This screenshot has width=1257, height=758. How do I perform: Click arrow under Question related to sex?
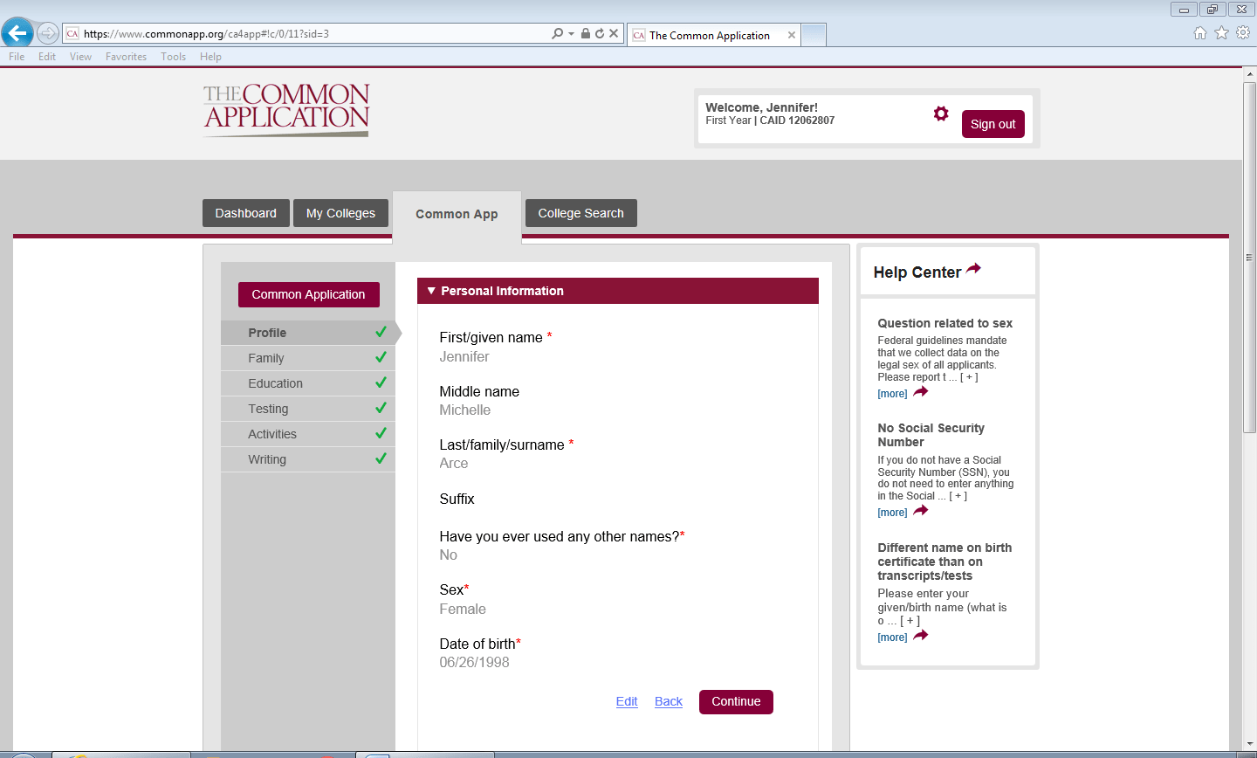coord(921,392)
